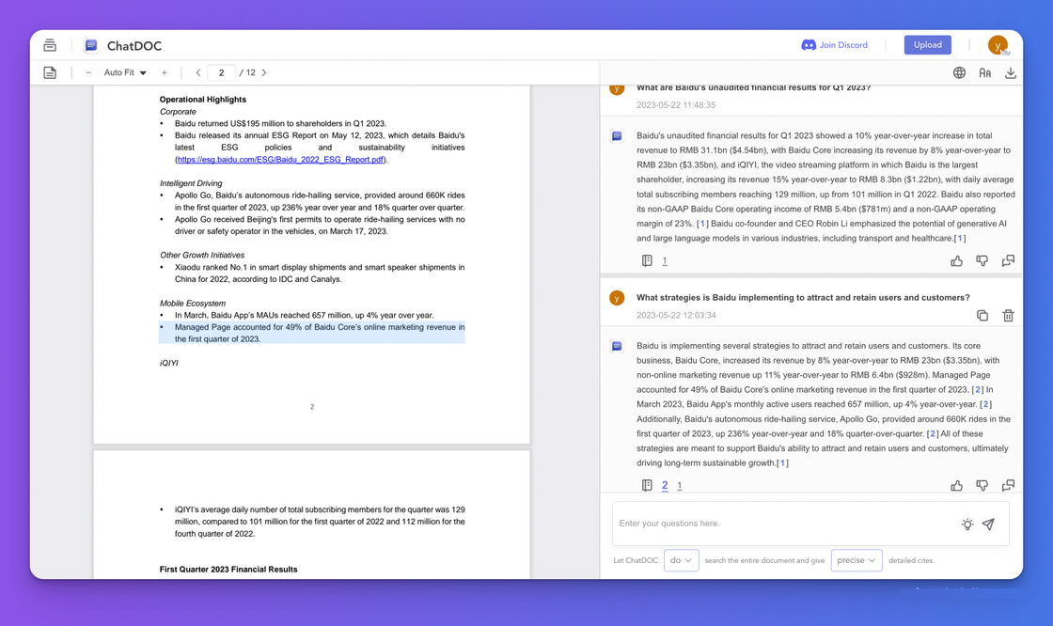The image size is (1053, 626).
Task: Zoom in with the plus button
Action: tap(164, 72)
